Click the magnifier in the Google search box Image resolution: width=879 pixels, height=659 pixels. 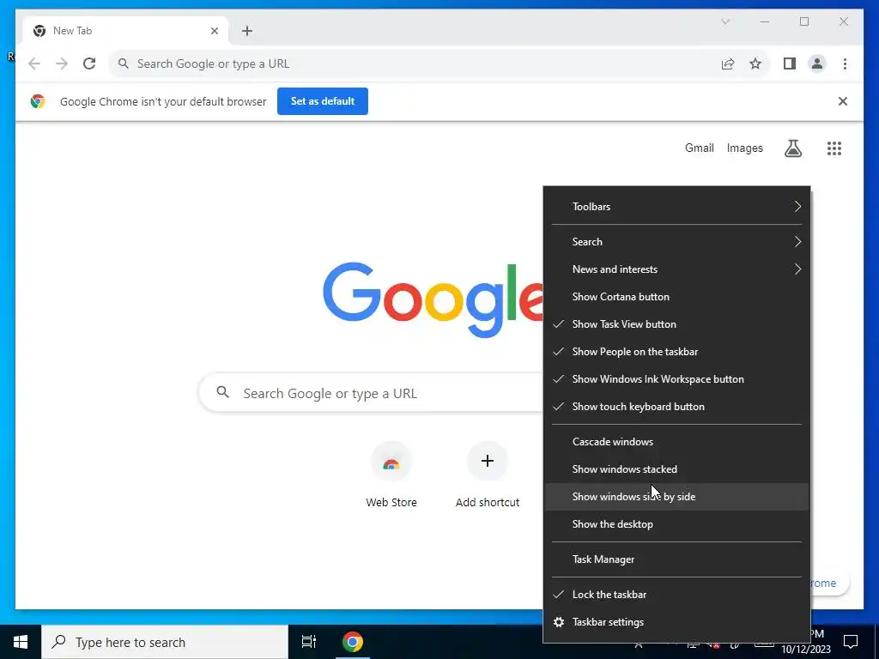pyautogui.click(x=222, y=392)
